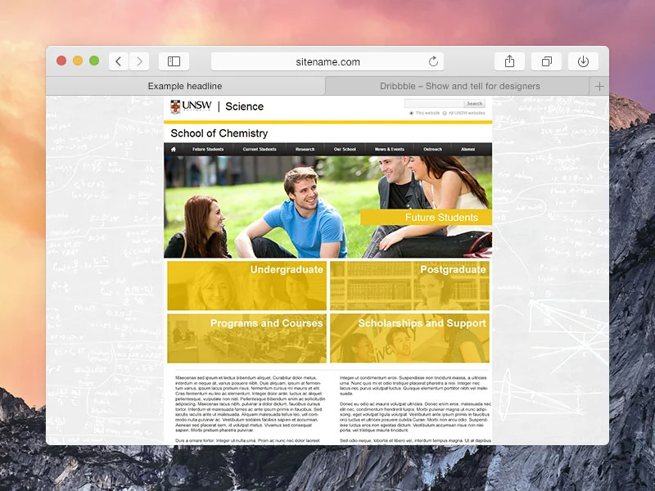Select the All UNSW websites radio option
655x491 pixels.
click(x=445, y=113)
